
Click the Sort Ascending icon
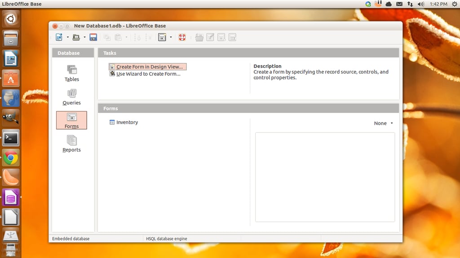(x=137, y=37)
